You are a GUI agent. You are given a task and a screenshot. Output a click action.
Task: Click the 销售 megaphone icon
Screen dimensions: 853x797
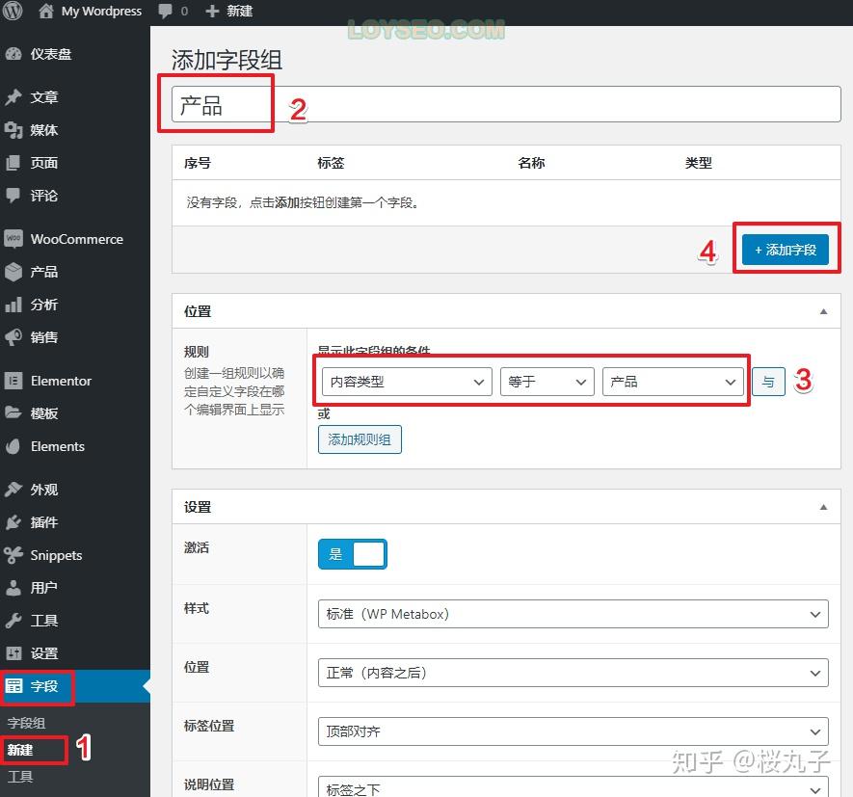[x=13, y=337]
